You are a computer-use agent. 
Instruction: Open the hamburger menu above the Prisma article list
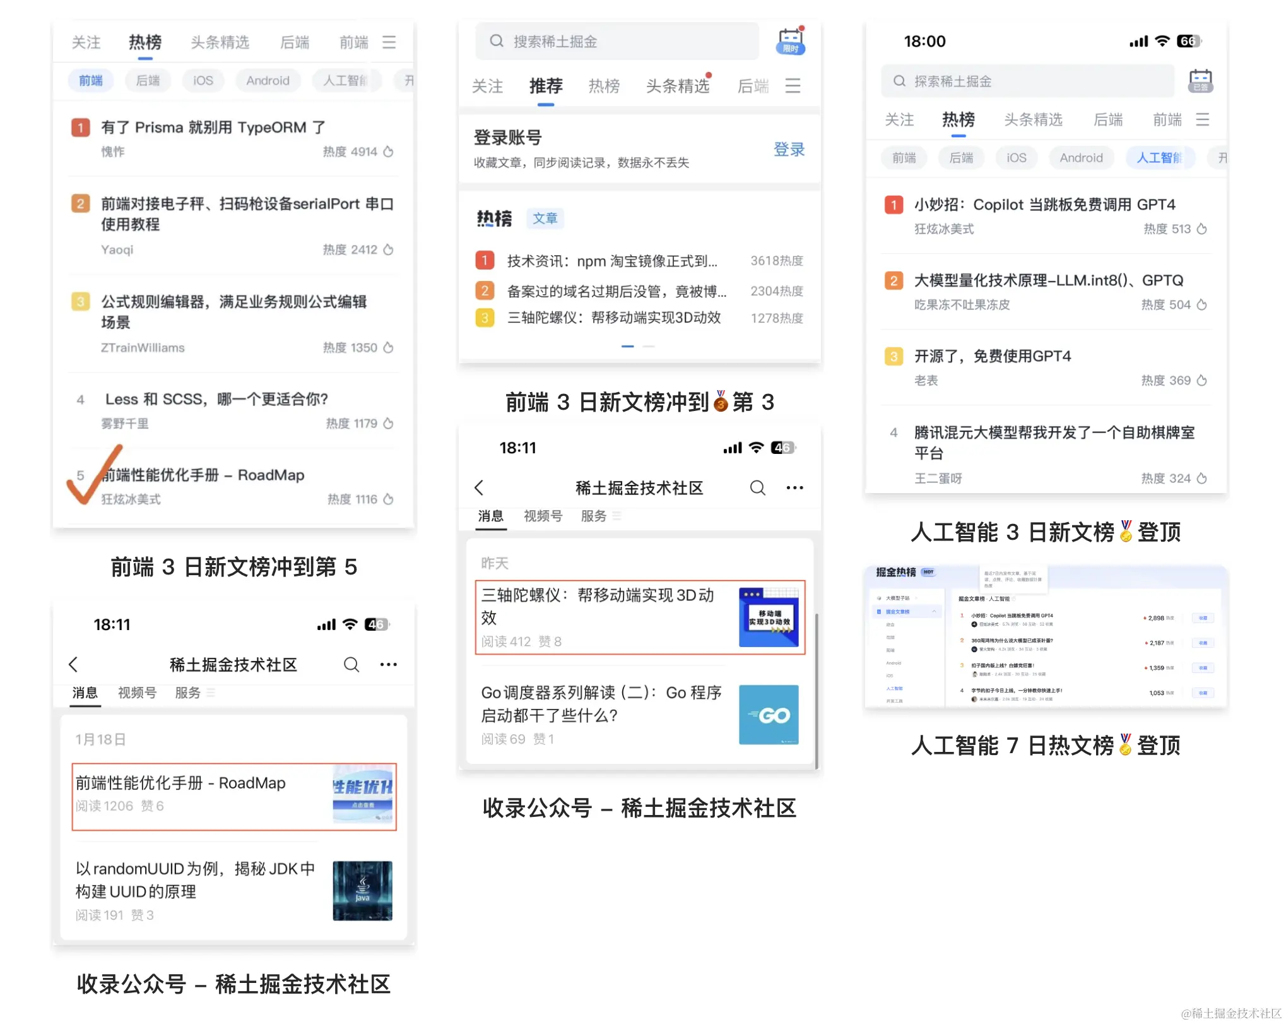click(x=389, y=42)
